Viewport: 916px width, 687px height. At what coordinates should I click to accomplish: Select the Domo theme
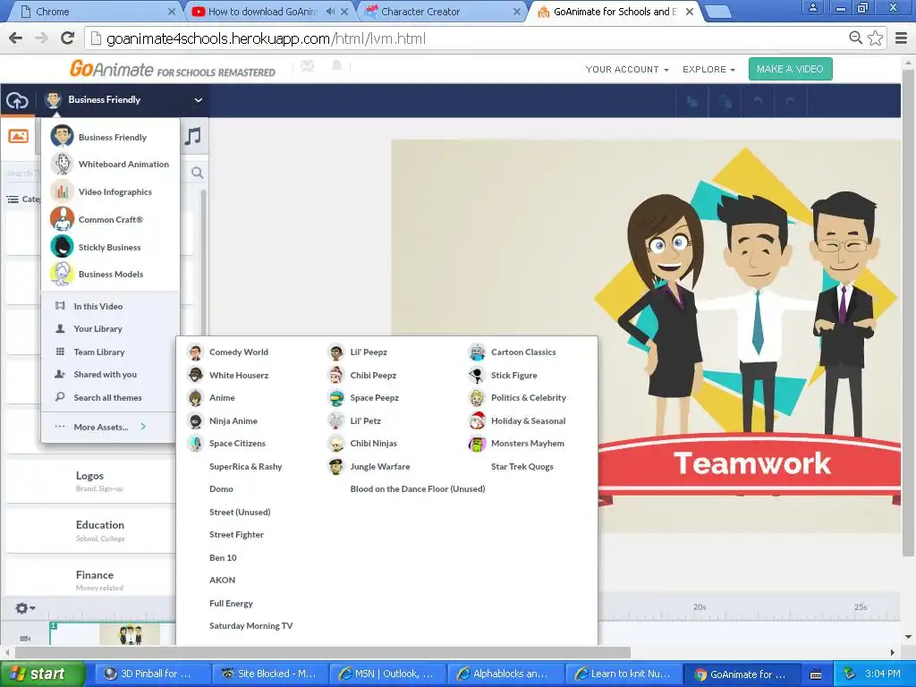click(x=221, y=489)
